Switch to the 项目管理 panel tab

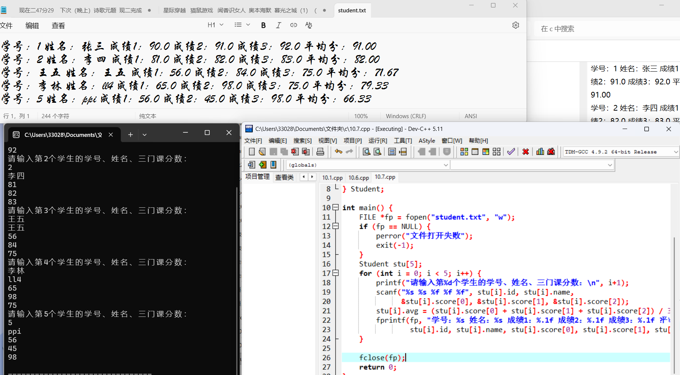tap(257, 176)
